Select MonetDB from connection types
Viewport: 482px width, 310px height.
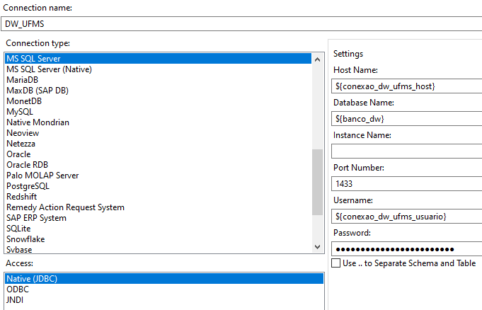coord(159,101)
